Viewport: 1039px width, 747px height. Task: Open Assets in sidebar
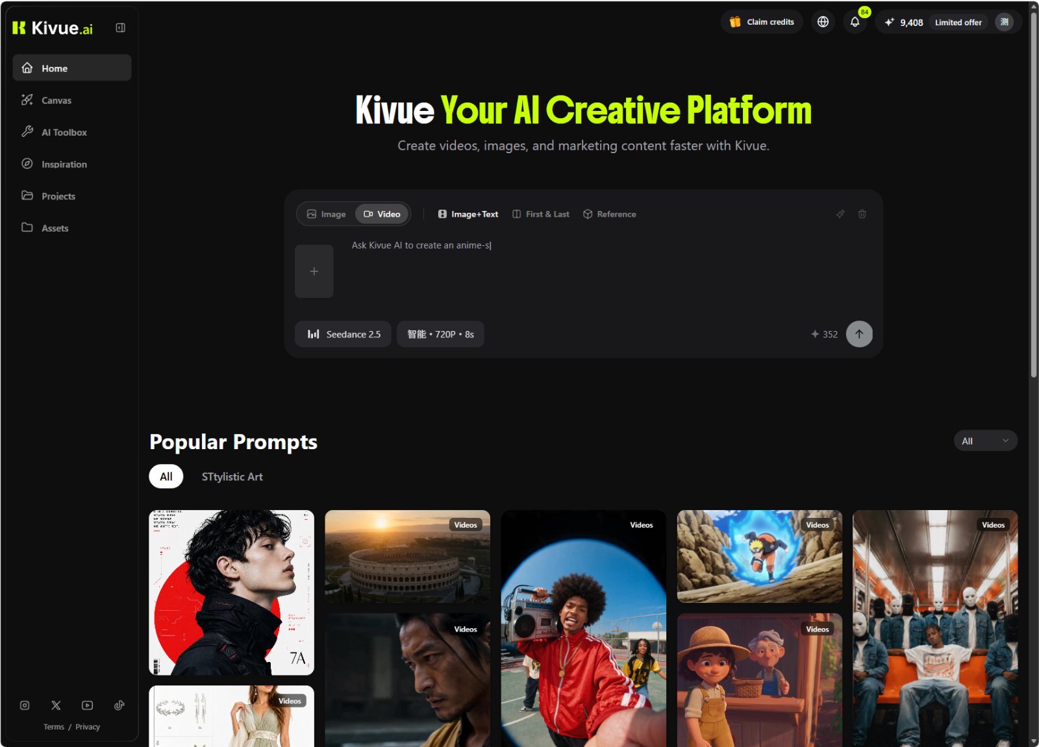[72, 228]
